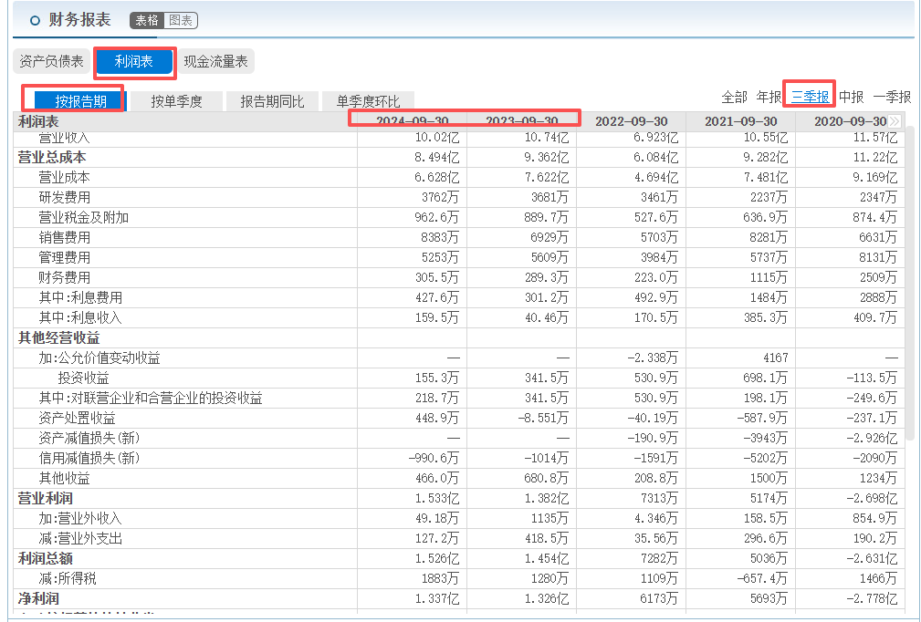
Task: Click the 6173万 value in 净利润 row
Action: pos(659,598)
